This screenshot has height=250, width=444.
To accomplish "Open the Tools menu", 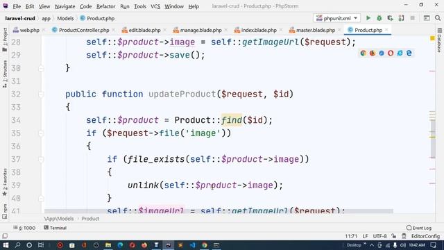I will [140, 6].
